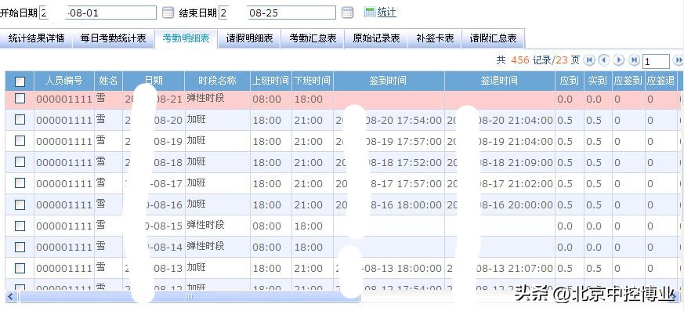This screenshot has height=311, width=684.
Task: Check the row dated 08-16
Action: (x=20, y=204)
